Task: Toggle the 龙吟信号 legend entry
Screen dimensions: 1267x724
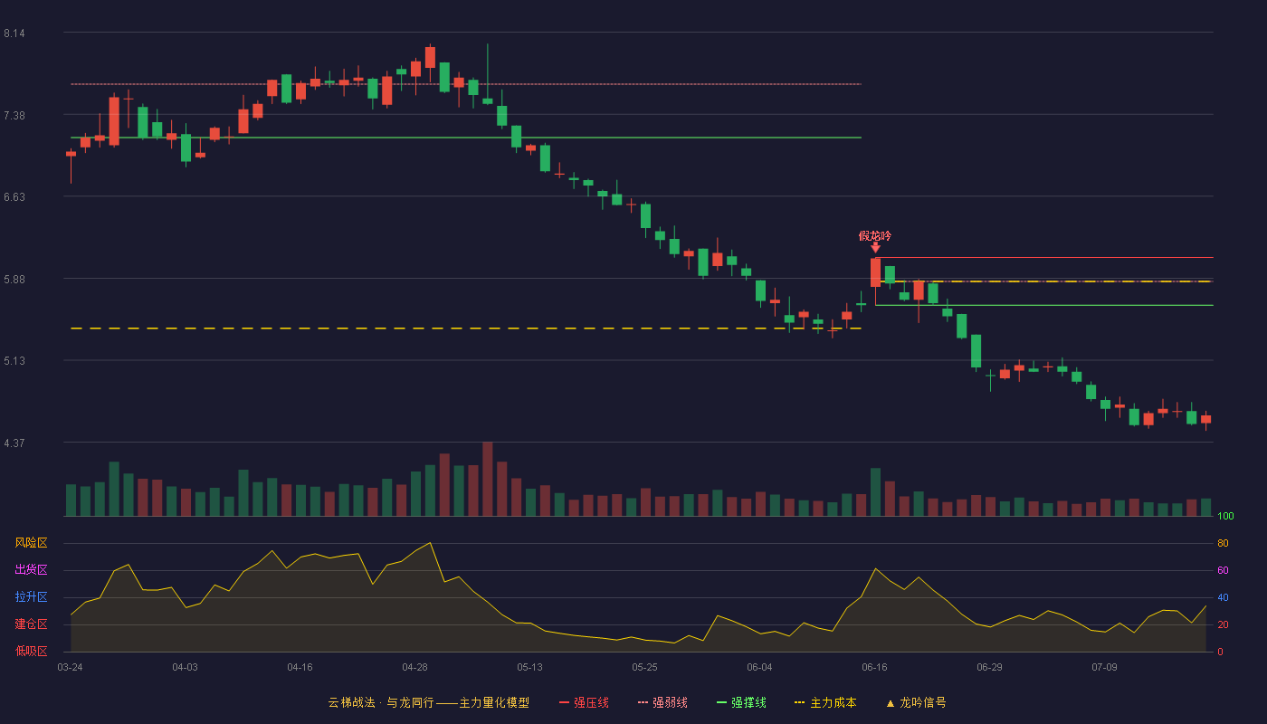Action: click(x=915, y=702)
